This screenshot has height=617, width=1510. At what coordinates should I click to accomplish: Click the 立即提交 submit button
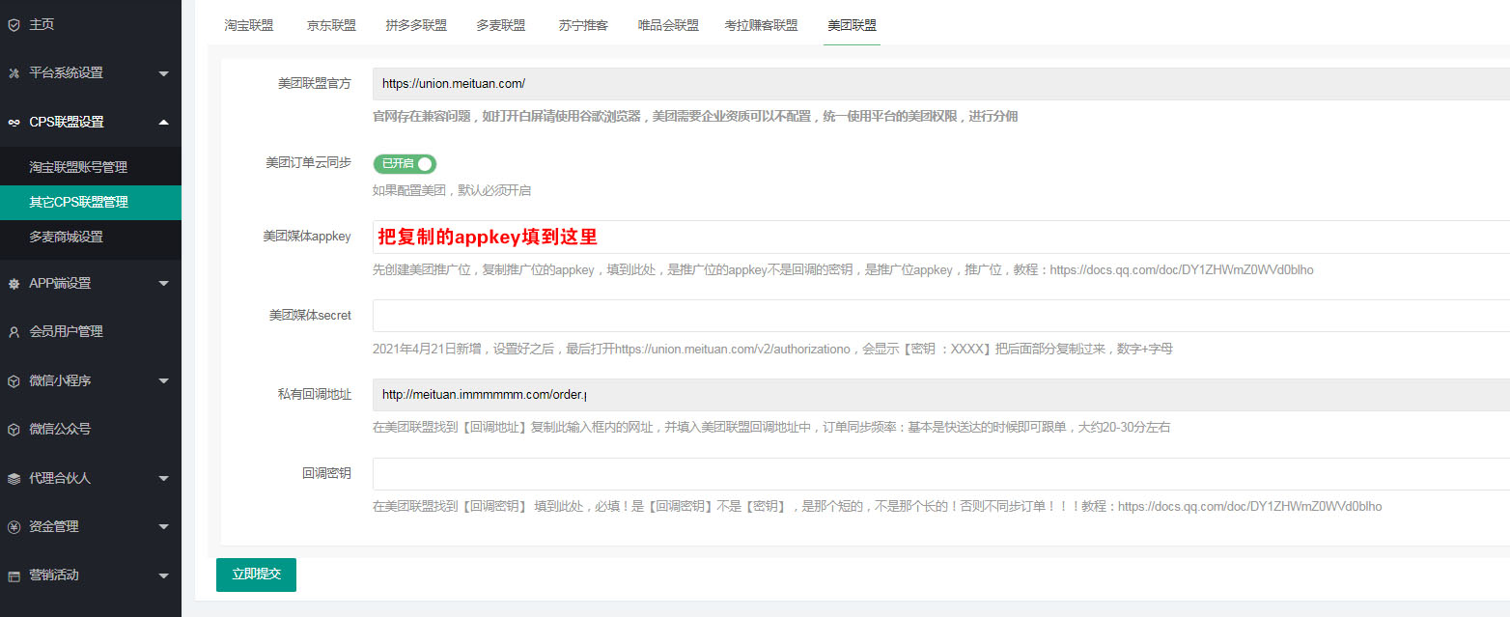[256, 575]
